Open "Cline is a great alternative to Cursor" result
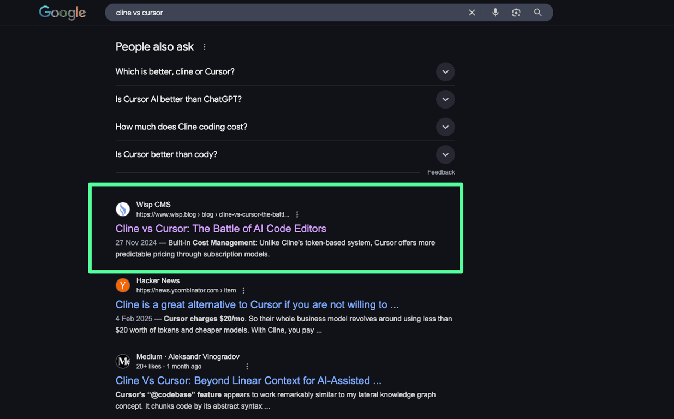 (x=257, y=304)
